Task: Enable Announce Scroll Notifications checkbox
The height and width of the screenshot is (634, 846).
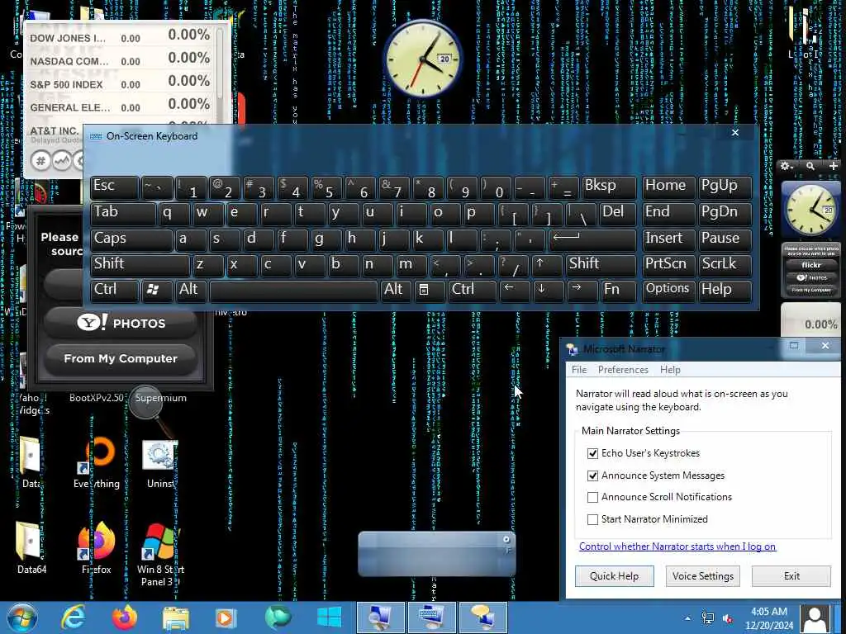Action: coord(592,497)
